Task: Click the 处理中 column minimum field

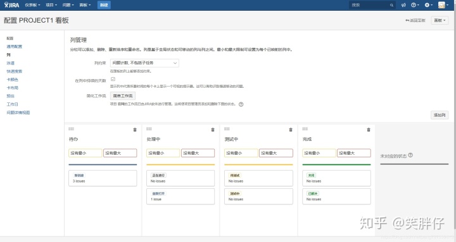Action: (163, 153)
